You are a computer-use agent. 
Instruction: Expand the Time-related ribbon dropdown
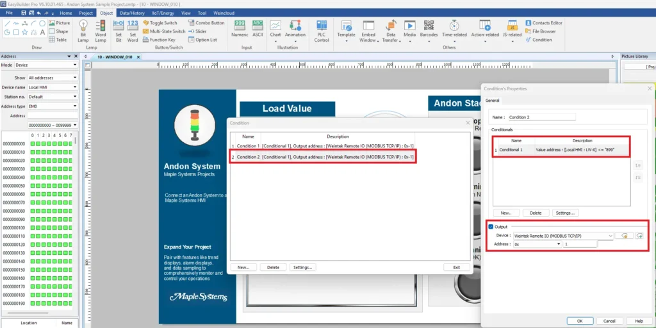pos(454,42)
